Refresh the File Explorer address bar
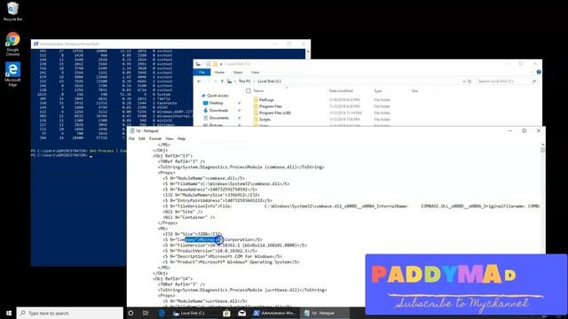 (469, 82)
